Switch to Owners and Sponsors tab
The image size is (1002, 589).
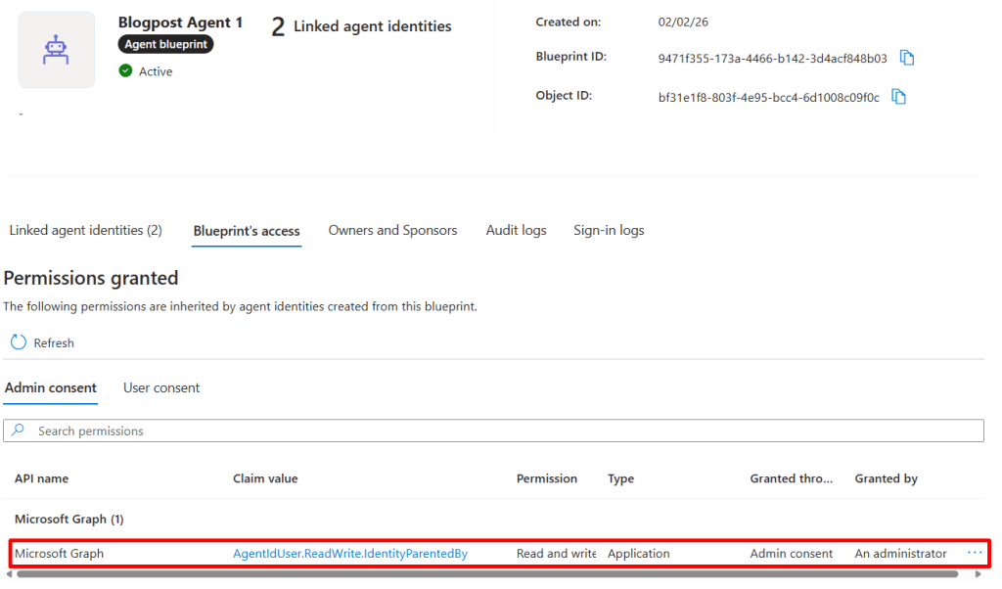pos(392,231)
